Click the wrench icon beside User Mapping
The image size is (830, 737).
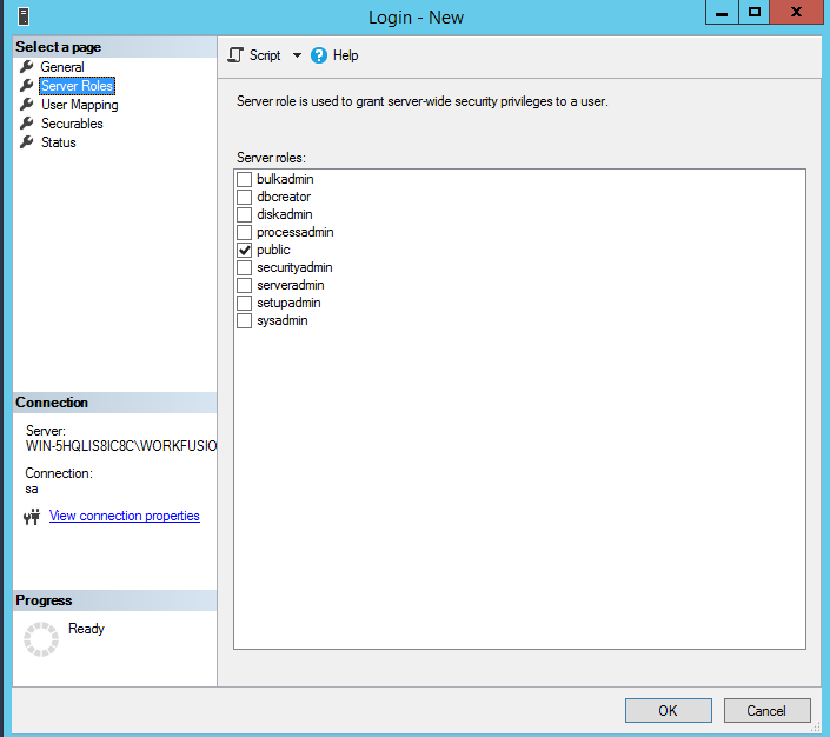26,104
